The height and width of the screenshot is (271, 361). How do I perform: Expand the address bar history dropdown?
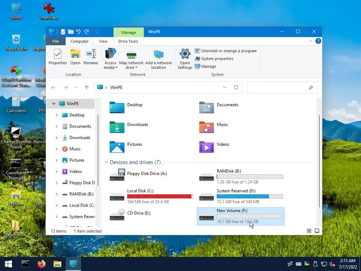tap(225, 88)
